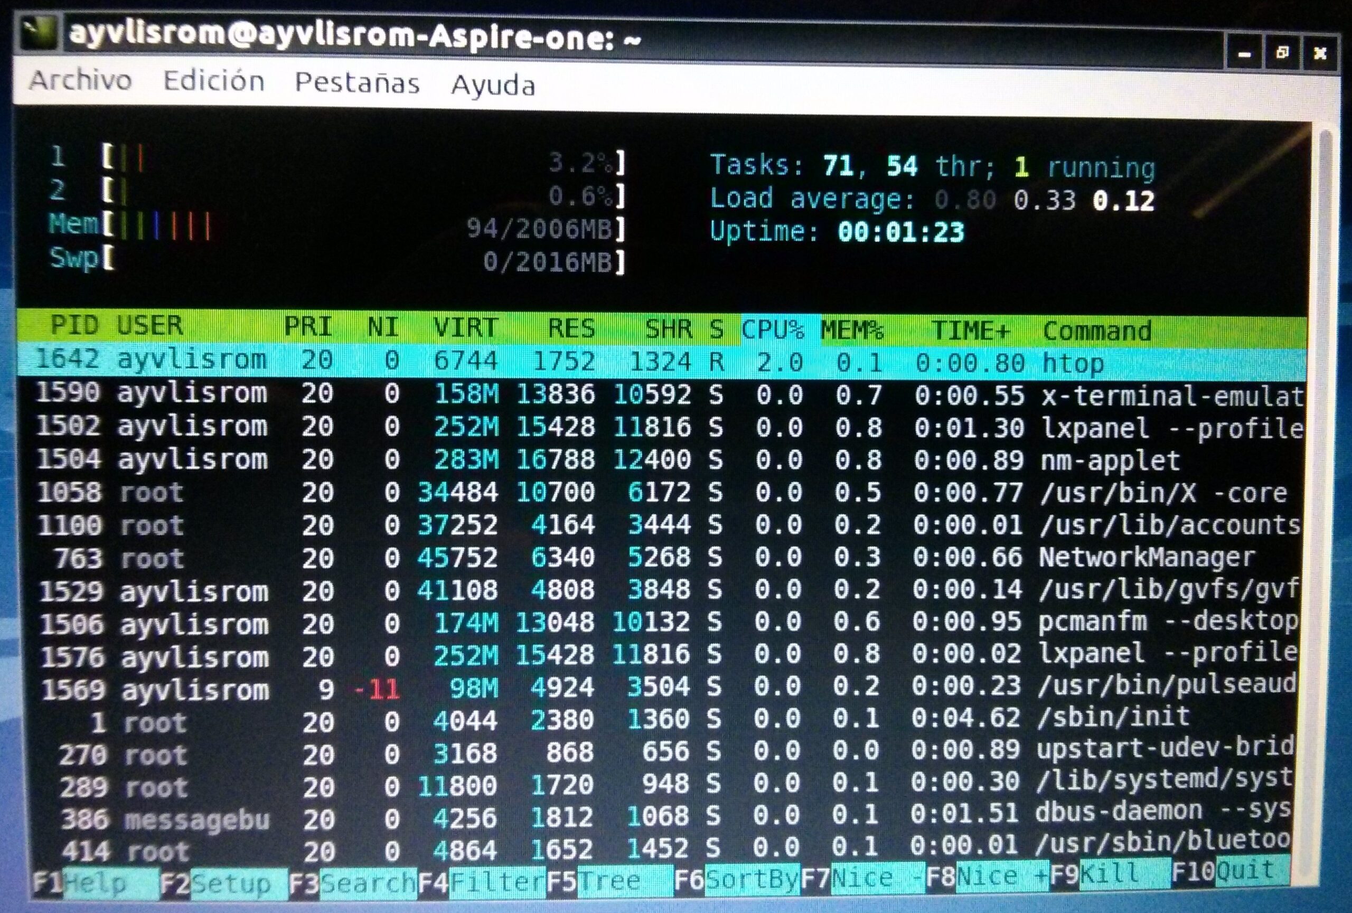Maximize the terminal window
The image size is (1352, 913).
[1282, 53]
